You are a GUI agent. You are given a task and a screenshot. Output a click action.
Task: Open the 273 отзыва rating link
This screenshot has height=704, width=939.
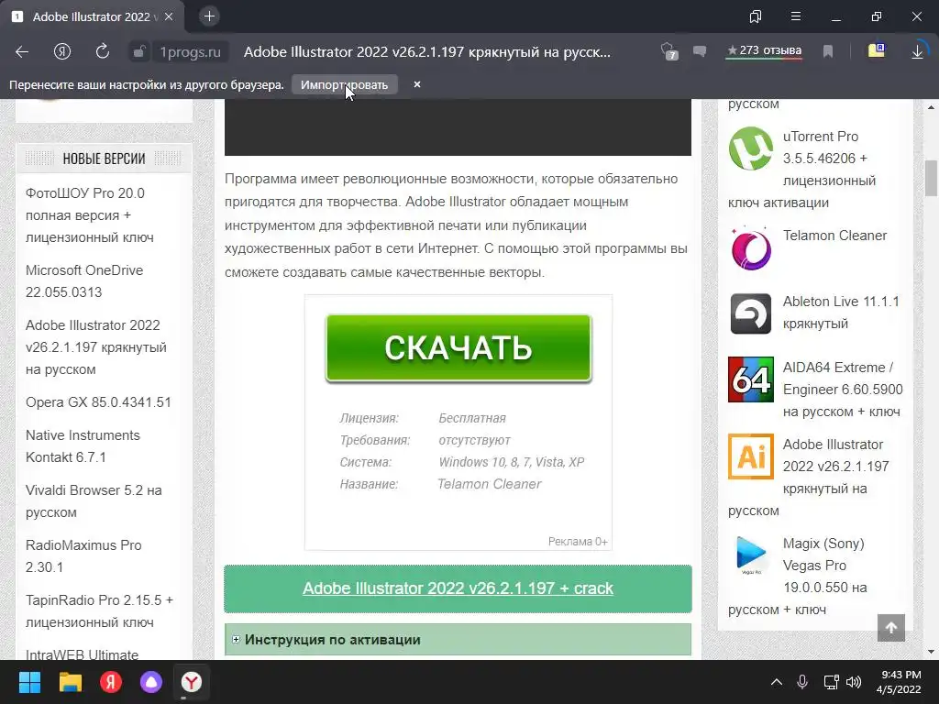[x=764, y=51]
